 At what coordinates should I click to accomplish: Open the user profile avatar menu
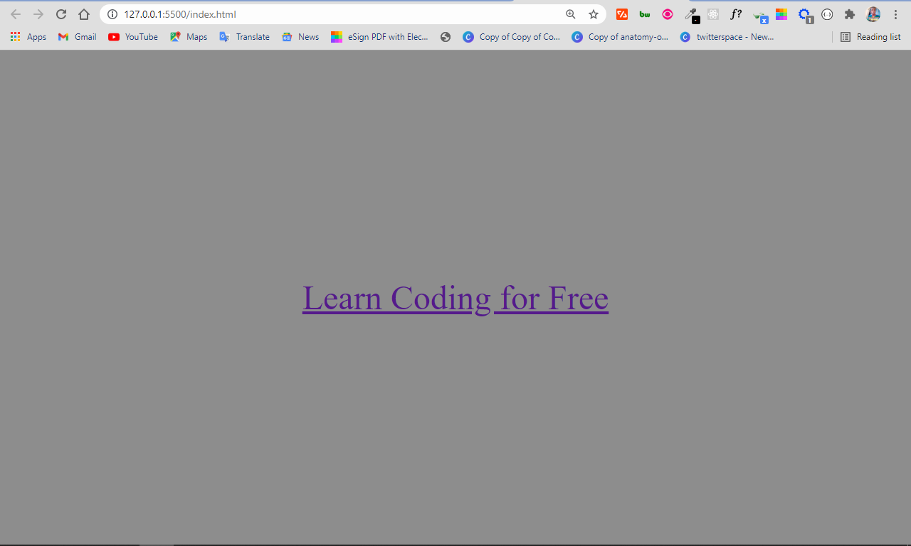point(873,14)
